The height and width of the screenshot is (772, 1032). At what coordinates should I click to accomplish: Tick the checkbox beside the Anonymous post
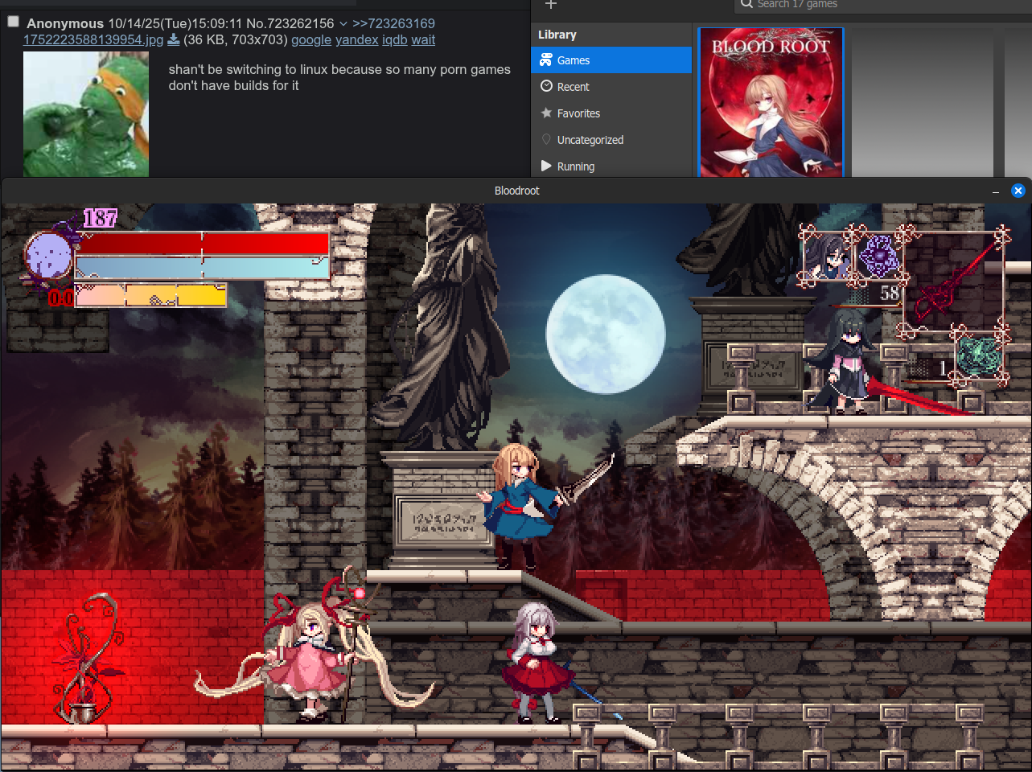13,22
